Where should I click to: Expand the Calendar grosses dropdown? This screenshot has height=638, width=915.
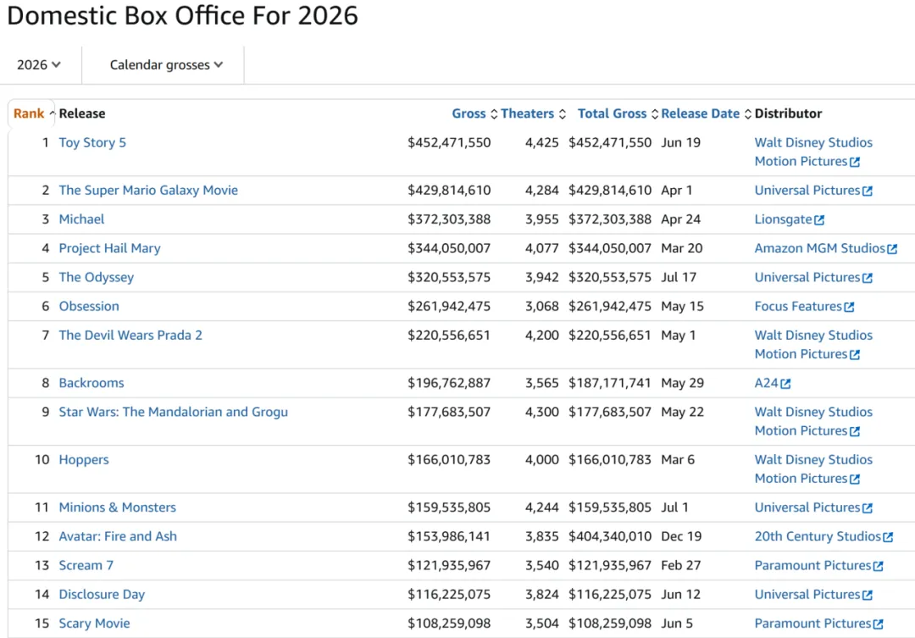coord(166,64)
